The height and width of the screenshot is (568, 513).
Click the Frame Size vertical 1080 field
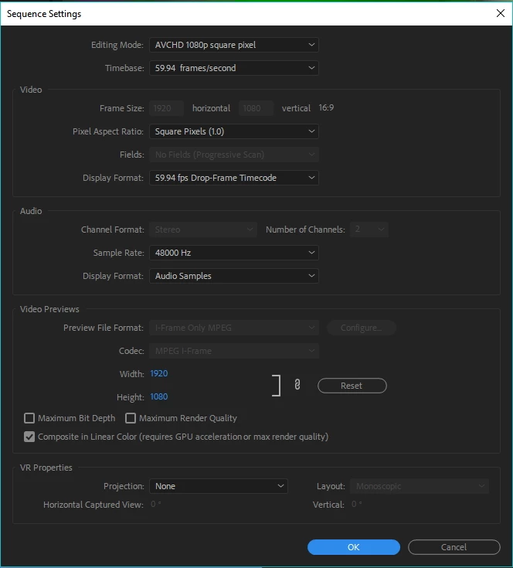coord(256,108)
